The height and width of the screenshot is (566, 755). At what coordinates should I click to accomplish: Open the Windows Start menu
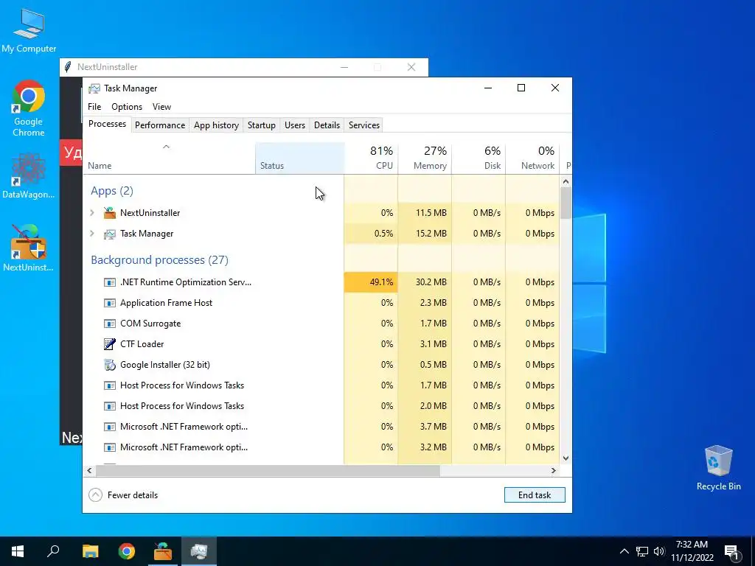pos(18,551)
